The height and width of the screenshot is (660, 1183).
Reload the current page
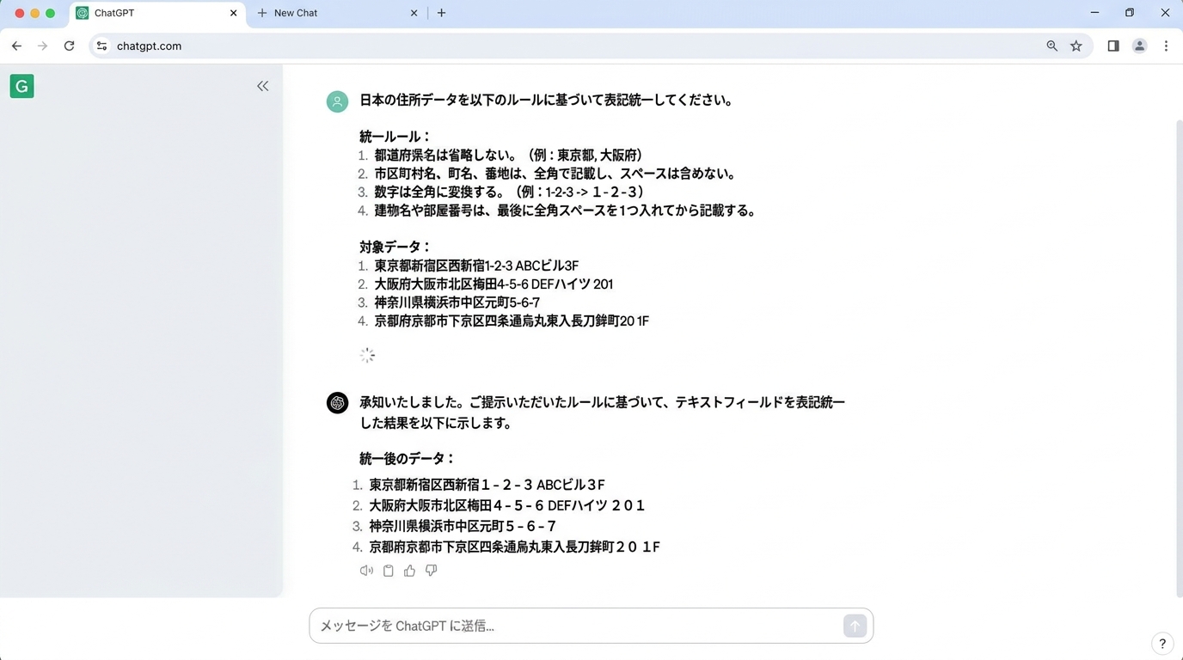69,46
